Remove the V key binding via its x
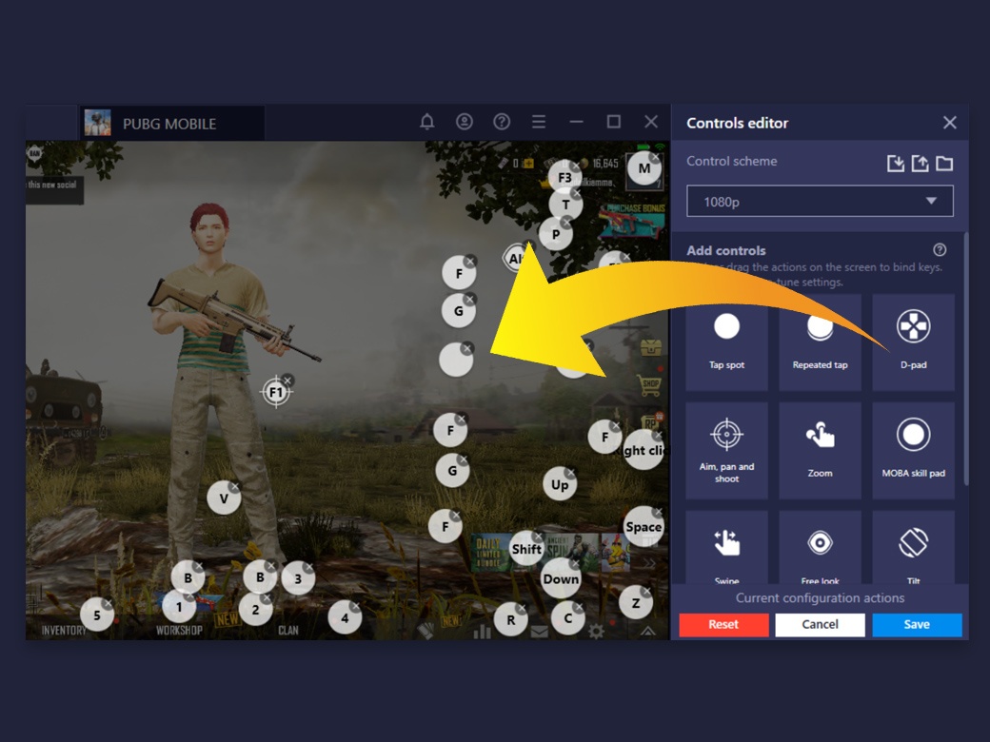This screenshot has height=742, width=990. coord(235,487)
